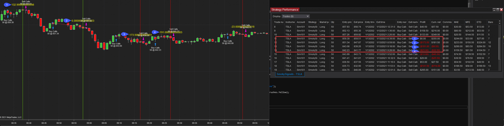The image size is (504, 126).
Task: Select the ($13.00) profit cell
Action: pyautogui.click(x=424, y=54)
